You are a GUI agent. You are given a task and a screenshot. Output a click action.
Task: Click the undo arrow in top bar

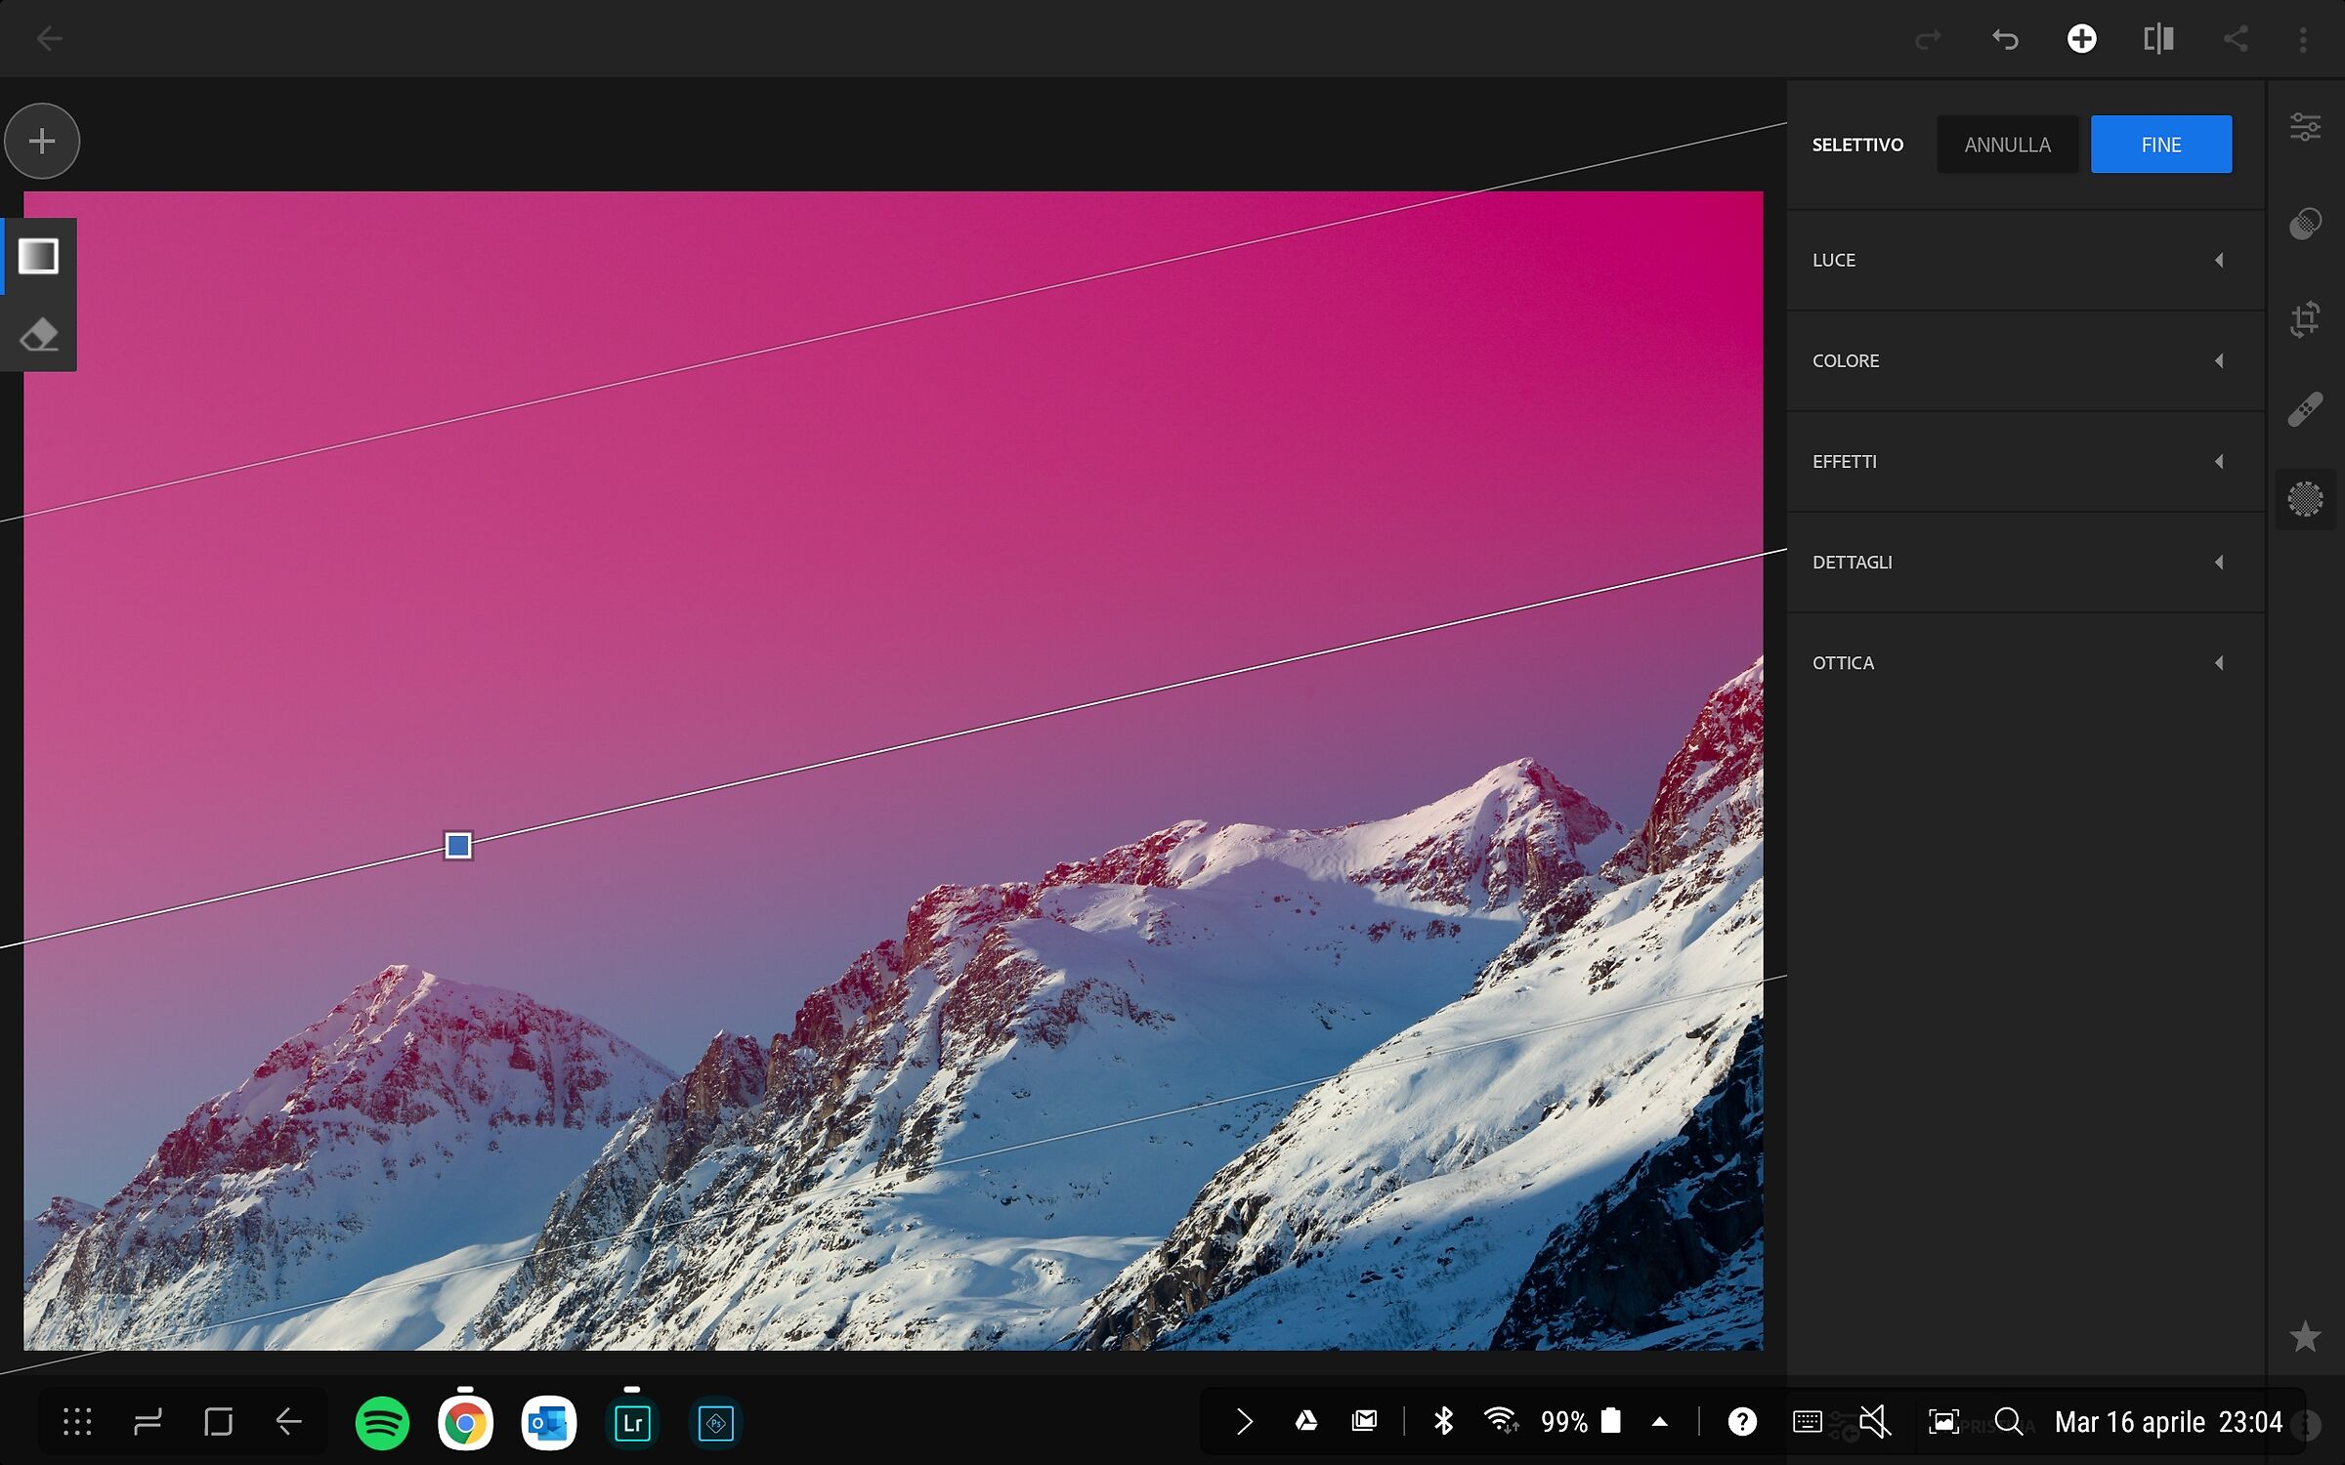(x=2005, y=39)
